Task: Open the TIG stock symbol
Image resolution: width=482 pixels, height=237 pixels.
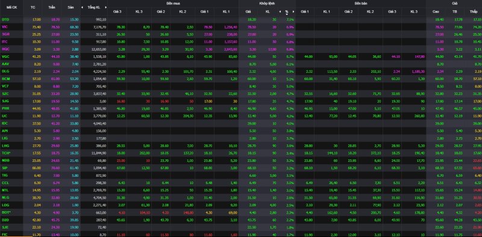Action: 5,175
